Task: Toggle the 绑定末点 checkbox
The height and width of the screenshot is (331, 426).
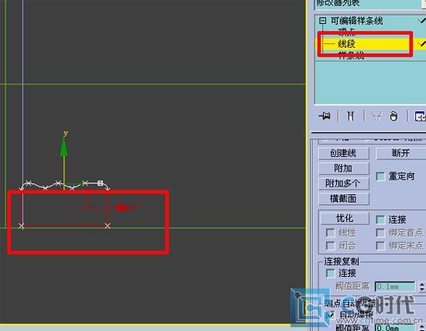Action: 380,245
